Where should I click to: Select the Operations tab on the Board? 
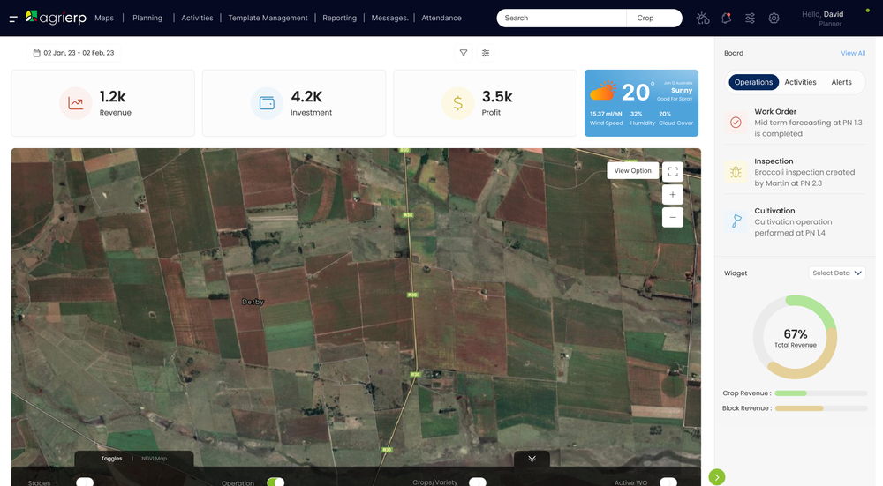[753, 82]
